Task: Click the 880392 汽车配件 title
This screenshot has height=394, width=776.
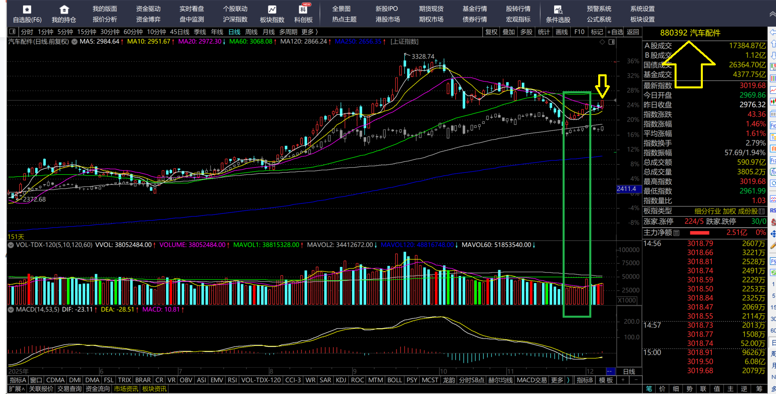Action: click(690, 33)
